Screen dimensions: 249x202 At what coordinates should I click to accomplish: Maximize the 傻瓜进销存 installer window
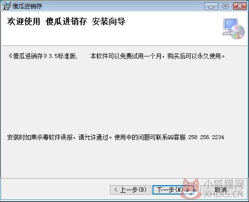coord(225,6)
